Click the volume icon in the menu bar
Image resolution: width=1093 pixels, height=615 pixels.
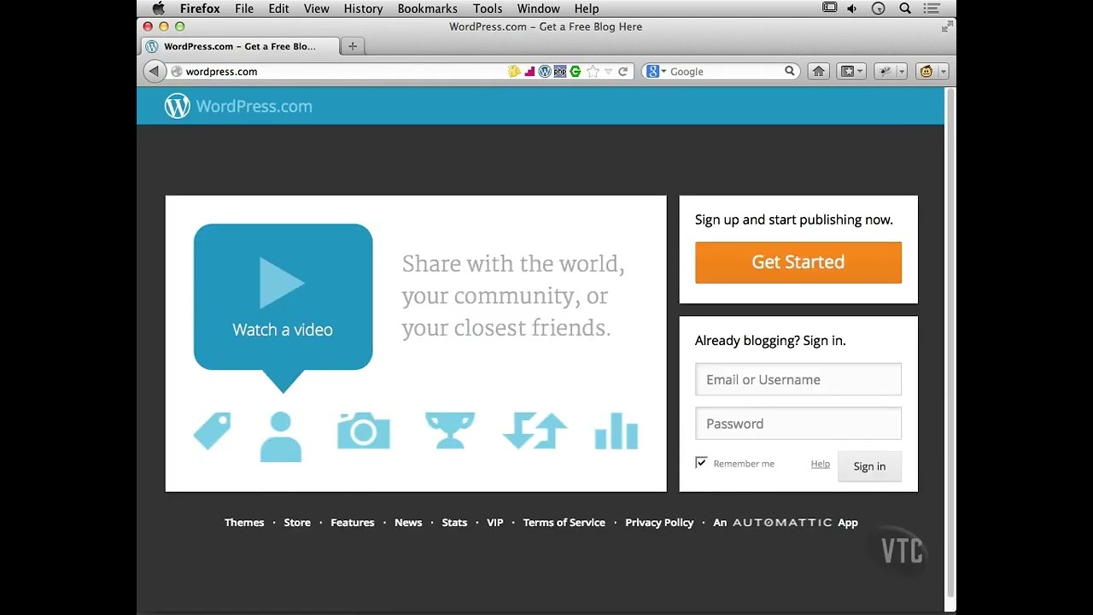tap(851, 9)
